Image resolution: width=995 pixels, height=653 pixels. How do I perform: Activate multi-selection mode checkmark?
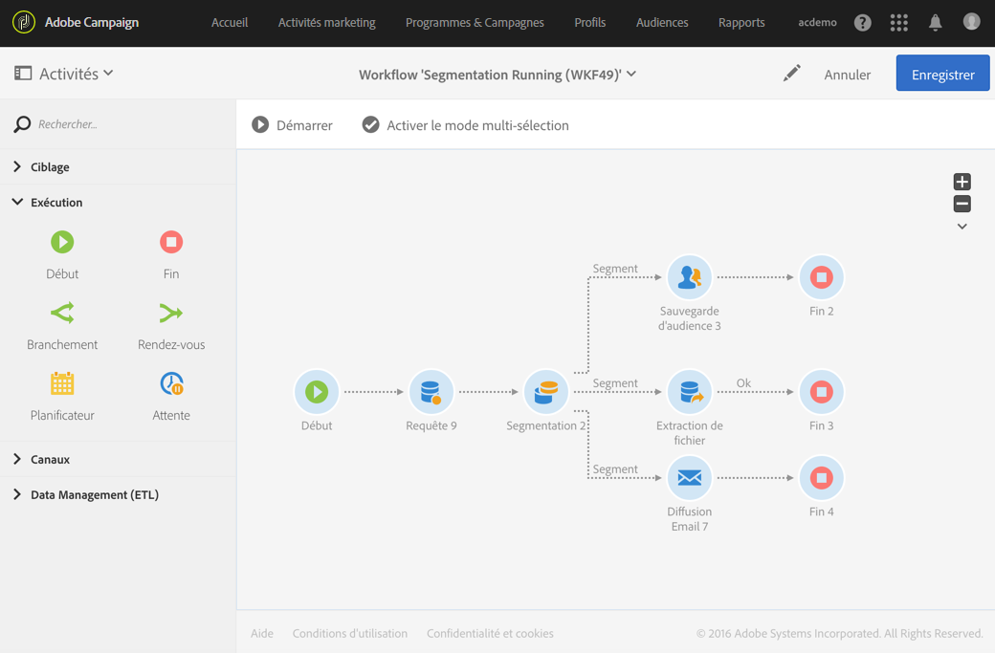(x=371, y=125)
